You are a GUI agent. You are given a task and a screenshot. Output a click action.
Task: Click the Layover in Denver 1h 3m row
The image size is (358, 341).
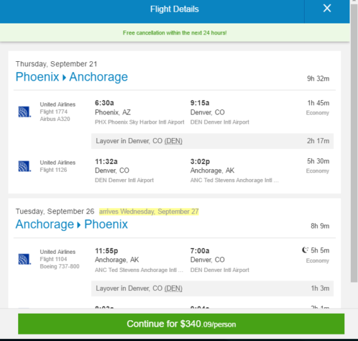212,288
